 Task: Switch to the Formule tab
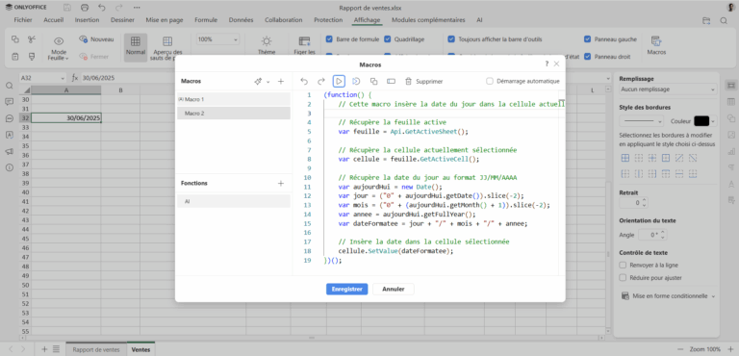click(x=206, y=20)
